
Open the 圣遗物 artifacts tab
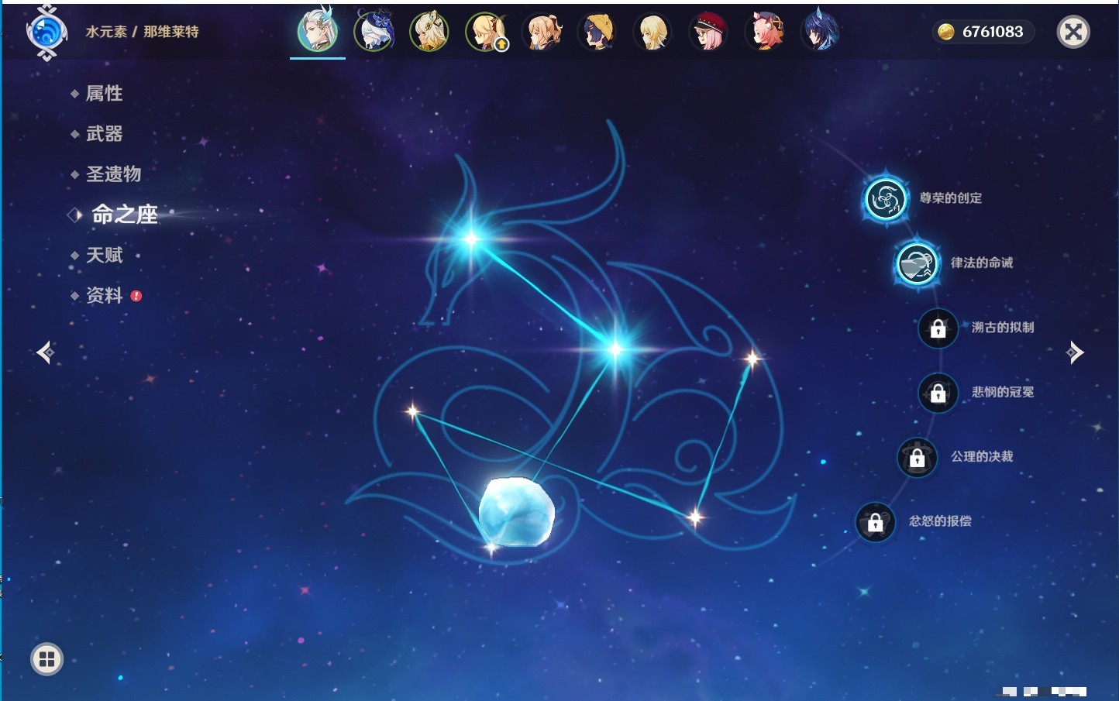[113, 174]
